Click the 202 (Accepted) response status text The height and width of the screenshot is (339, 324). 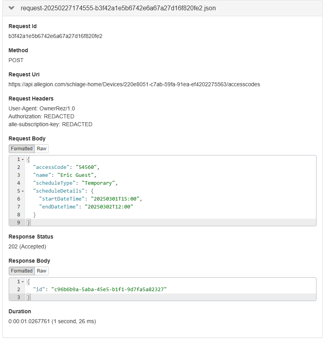27,246
